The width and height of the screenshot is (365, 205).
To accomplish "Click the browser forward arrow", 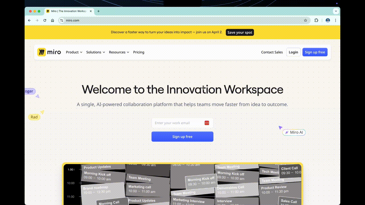I will click(x=37, y=20).
